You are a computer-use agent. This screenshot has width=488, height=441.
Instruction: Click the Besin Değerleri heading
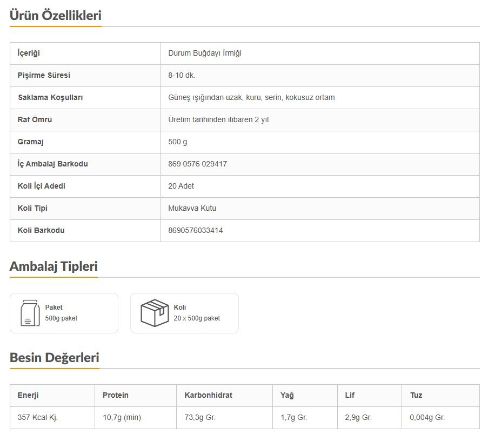click(x=55, y=358)
